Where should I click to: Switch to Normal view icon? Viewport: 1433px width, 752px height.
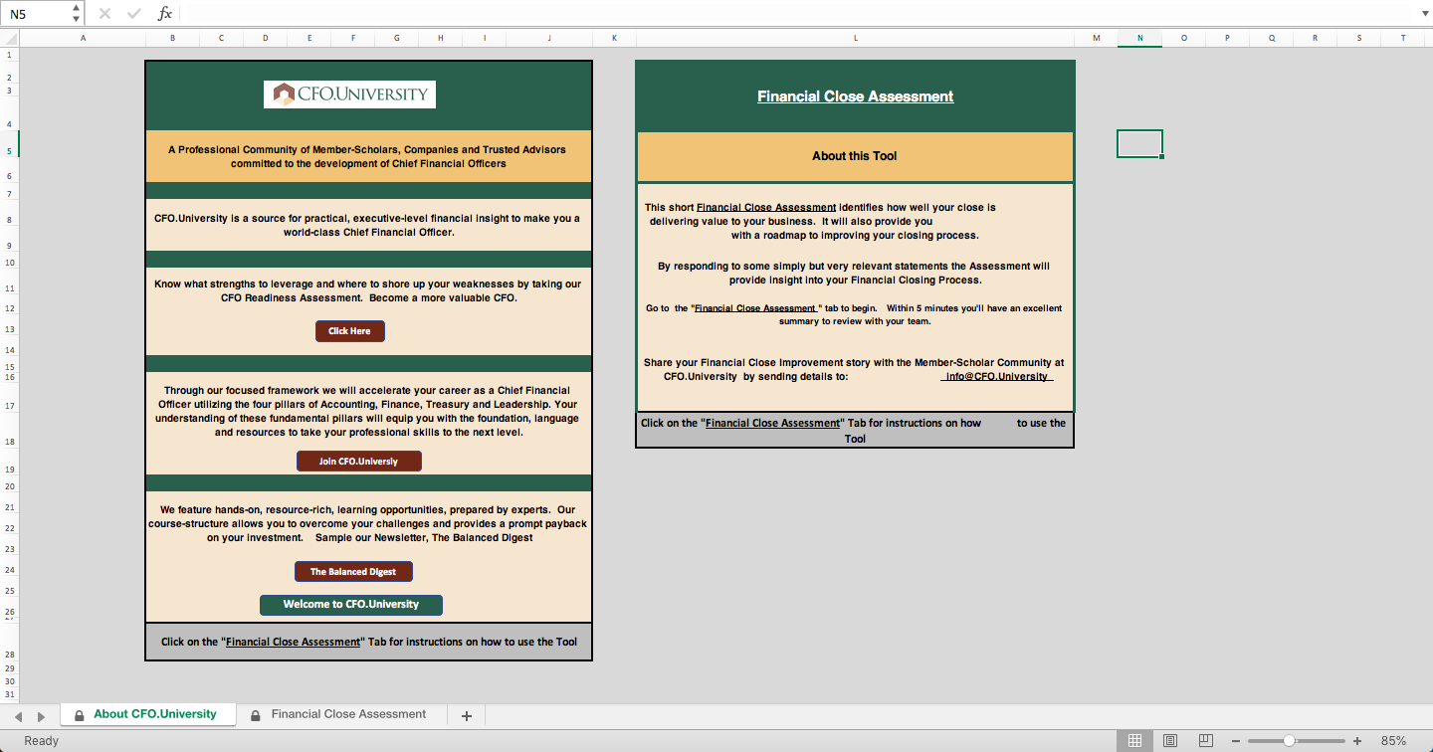(x=1133, y=741)
